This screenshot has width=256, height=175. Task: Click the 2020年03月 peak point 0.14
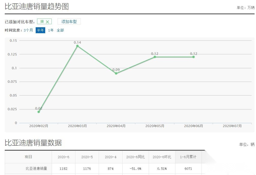pos(78,46)
